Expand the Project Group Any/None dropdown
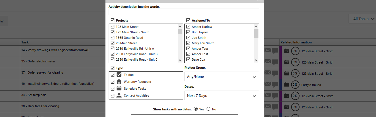The height and width of the screenshot is (117, 376). (222, 77)
